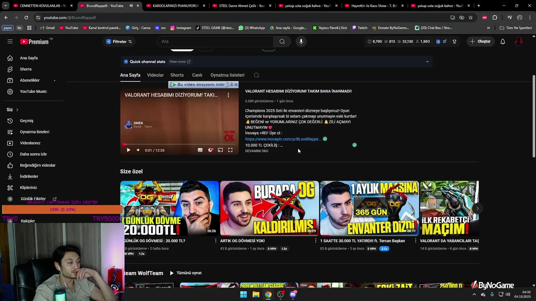The width and height of the screenshot is (536, 301).
Task: Close the video download helper bar
Action: tap(236, 84)
